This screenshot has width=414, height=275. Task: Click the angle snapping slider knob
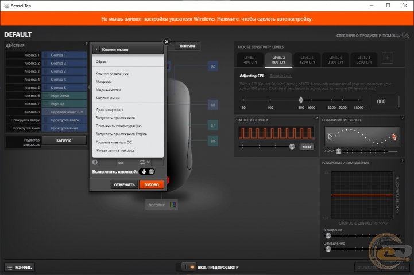pyautogui.click(x=338, y=151)
